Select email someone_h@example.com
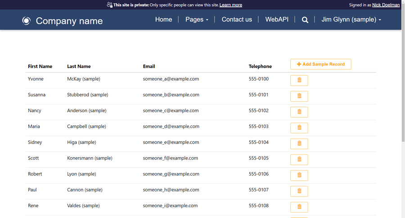 171,190
